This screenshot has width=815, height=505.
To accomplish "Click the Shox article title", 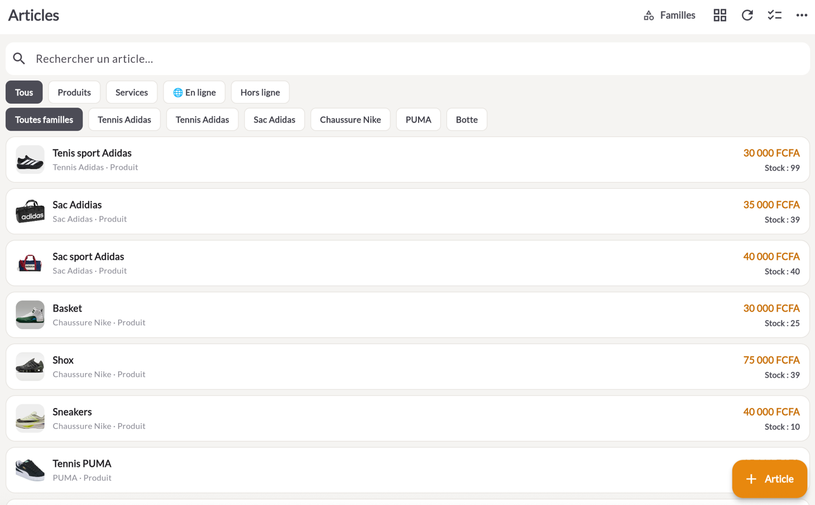I will pyautogui.click(x=63, y=360).
